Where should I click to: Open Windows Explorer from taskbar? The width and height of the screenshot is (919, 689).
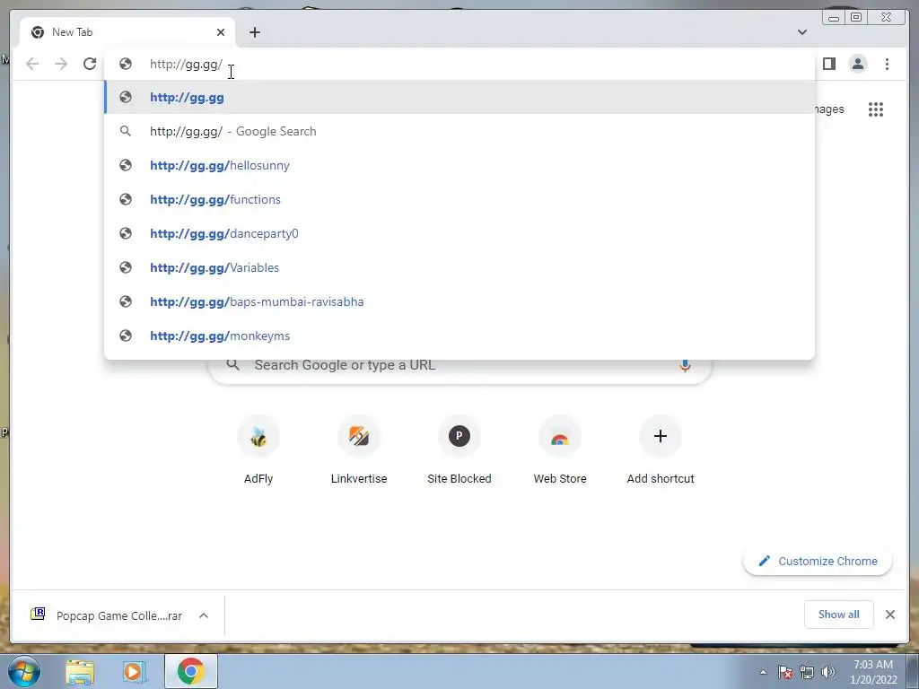click(x=80, y=672)
